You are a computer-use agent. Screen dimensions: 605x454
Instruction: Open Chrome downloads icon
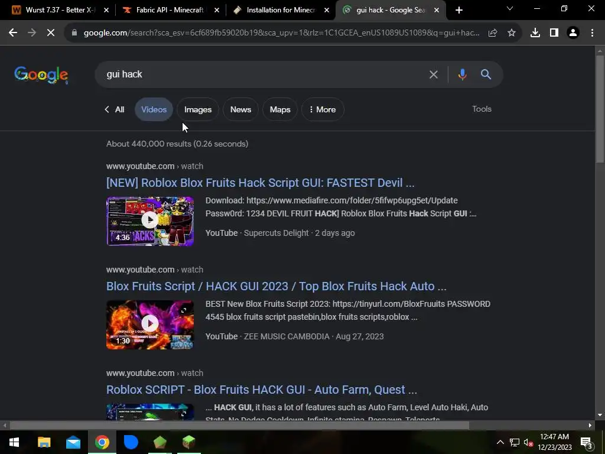click(535, 33)
